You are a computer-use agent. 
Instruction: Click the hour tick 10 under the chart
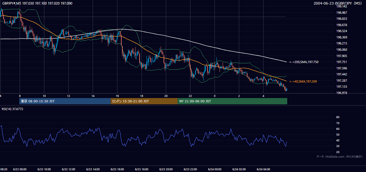click(x=44, y=96)
